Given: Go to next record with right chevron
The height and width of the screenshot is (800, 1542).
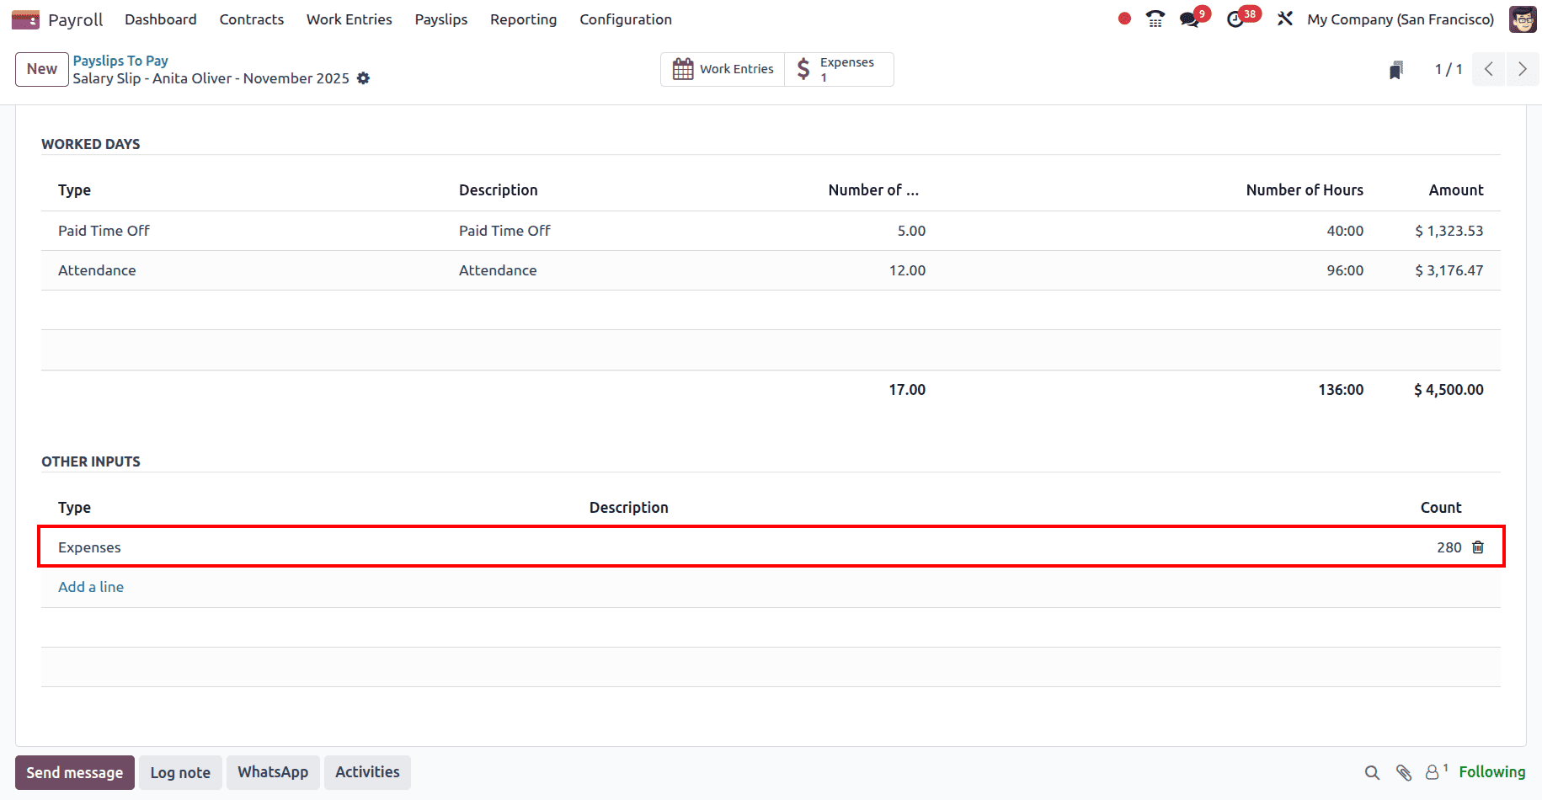Looking at the screenshot, I should pyautogui.click(x=1522, y=69).
